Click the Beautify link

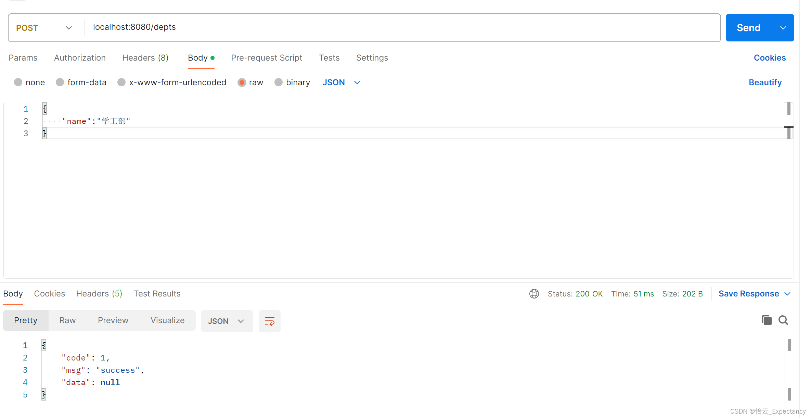point(765,83)
